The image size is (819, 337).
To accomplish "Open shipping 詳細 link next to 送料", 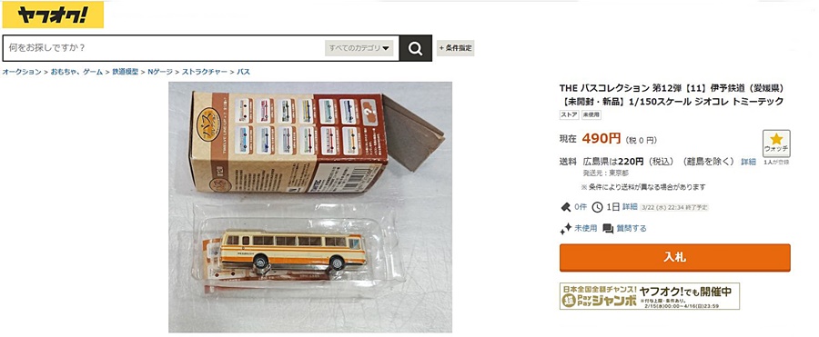I will pos(748,162).
